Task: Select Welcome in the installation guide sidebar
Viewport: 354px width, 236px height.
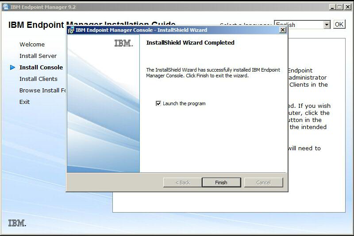Action: click(32, 44)
